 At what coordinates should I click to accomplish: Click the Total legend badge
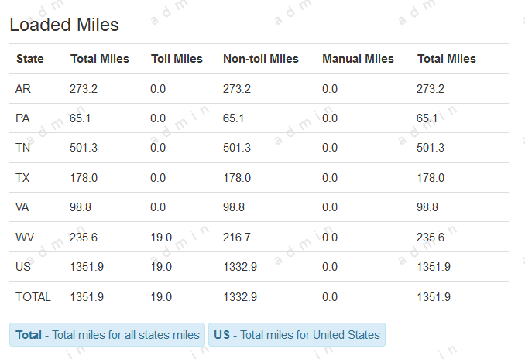[x=107, y=335]
